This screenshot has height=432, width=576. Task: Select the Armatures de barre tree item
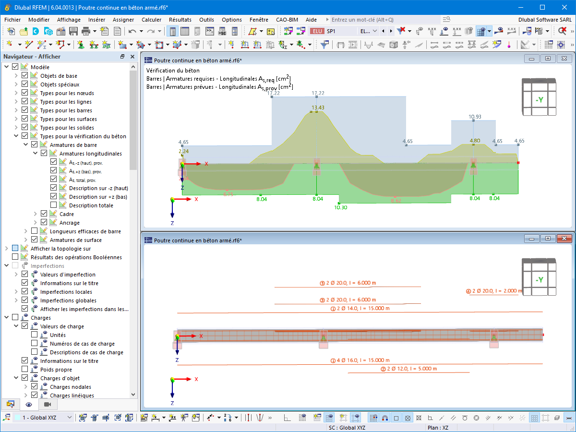(x=73, y=145)
